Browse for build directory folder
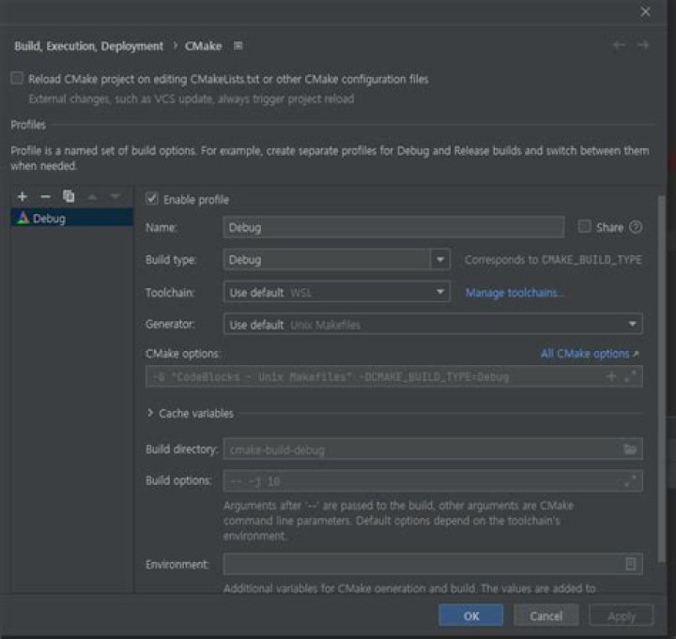Viewport: 676px width, 639px height. click(x=630, y=449)
